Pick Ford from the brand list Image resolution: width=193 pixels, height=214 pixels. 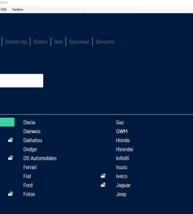28,185
